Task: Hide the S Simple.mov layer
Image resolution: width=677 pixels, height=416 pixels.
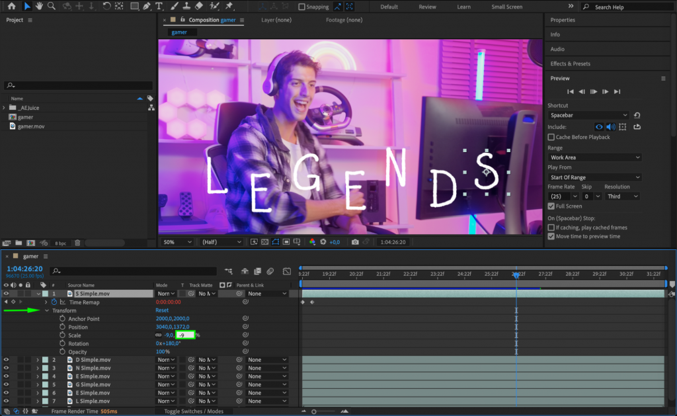Action: pos(5,293)
